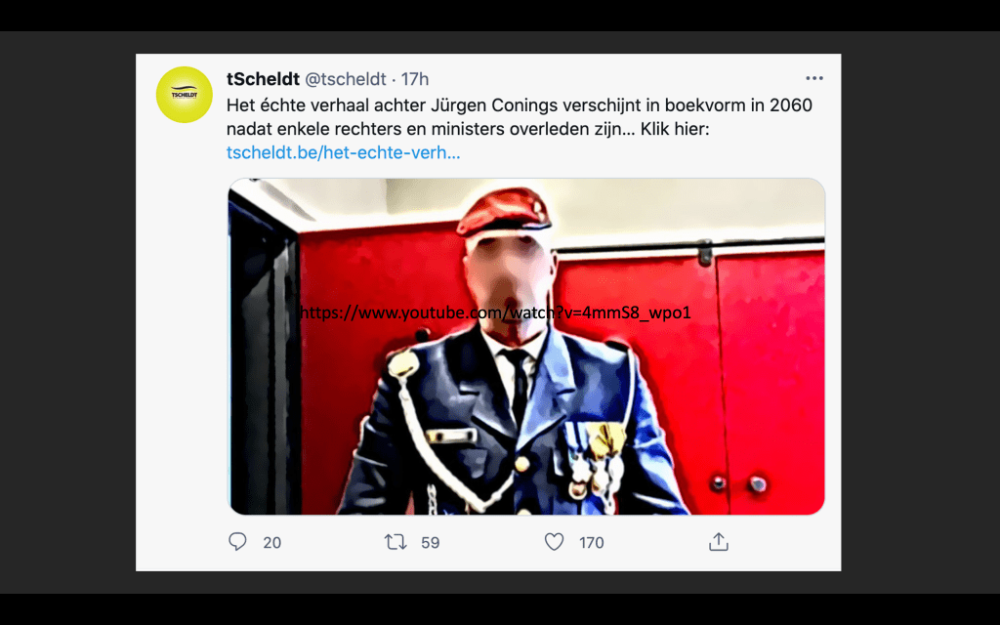Click the "Klik hier:" text in the tweet
Image resolution: width=1000 pixels, height=625 pixels.
pyautogui.click(x=675, y=129)
